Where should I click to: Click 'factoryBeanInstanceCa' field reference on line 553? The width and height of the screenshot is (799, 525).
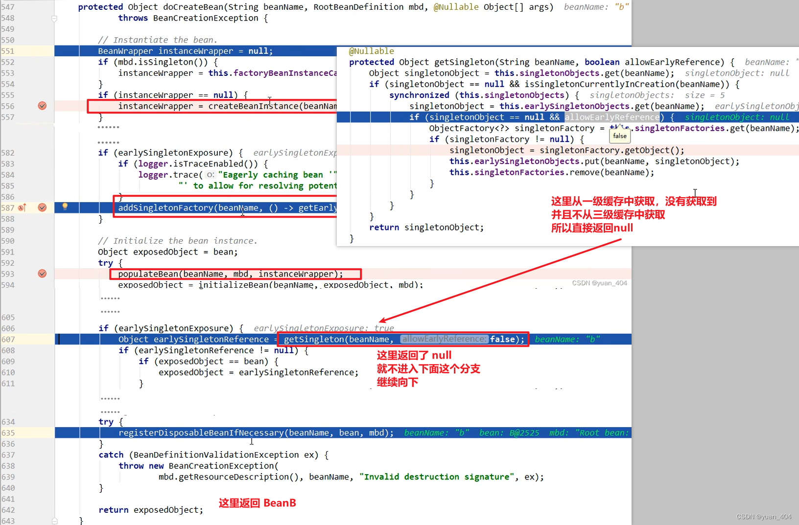tap(285, 73)
